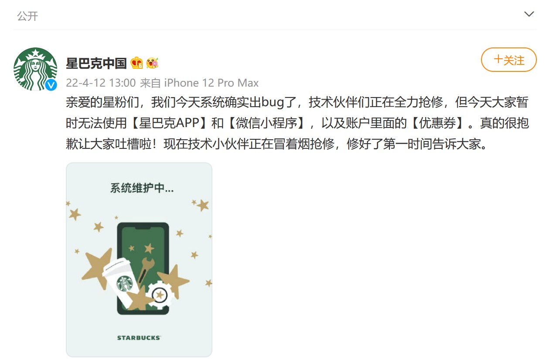Viewport: 546px width, 363px height.
Task: Click the flower emoji badge beside username
Action: click(152, 63)
